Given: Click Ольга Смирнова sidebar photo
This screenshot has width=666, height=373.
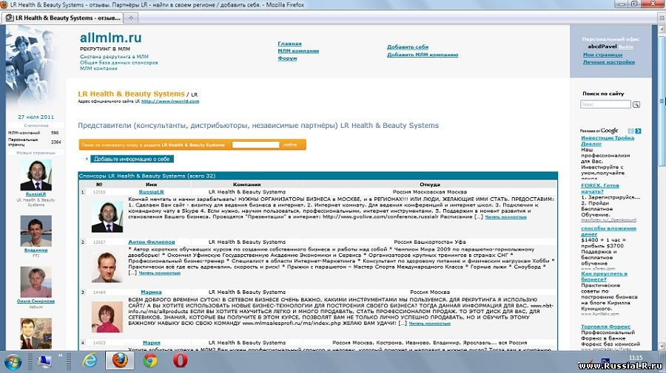Looking at the screenshot, I should click(x=36, y=282).
